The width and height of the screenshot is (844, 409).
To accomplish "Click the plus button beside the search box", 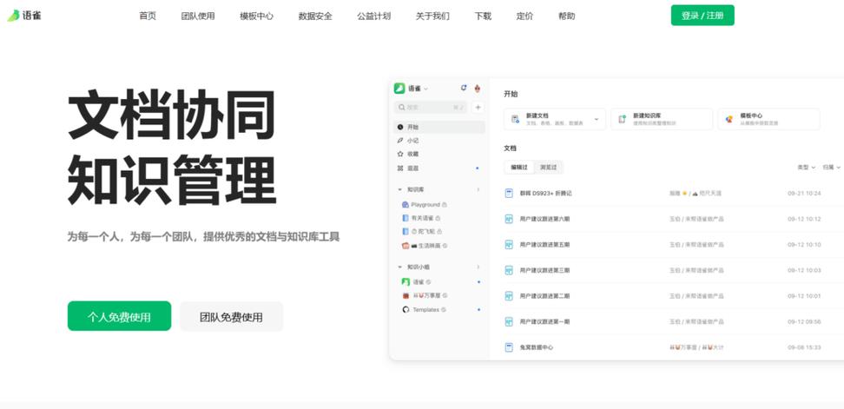I will [478, 107].
